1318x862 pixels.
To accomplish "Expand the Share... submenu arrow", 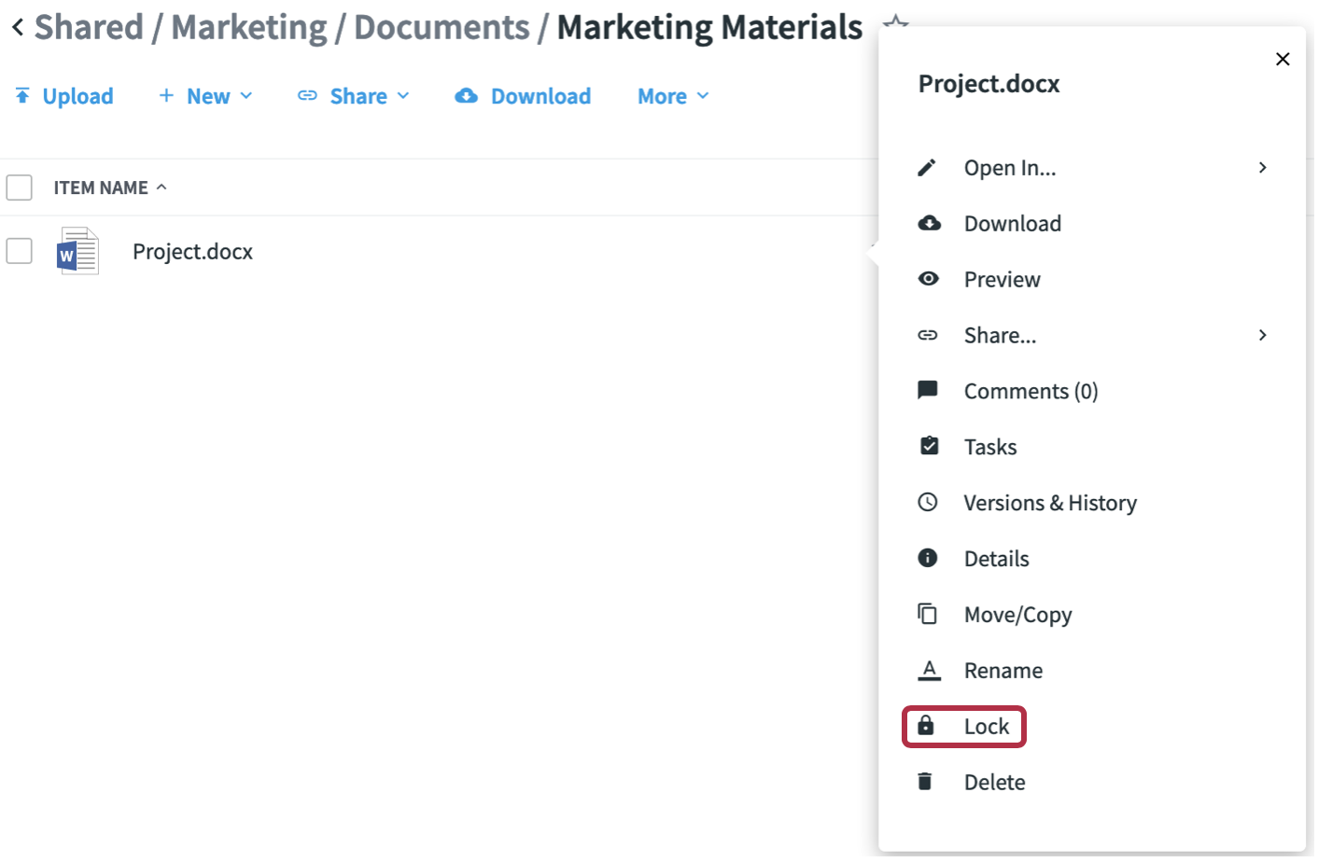I will point(1265,335).
